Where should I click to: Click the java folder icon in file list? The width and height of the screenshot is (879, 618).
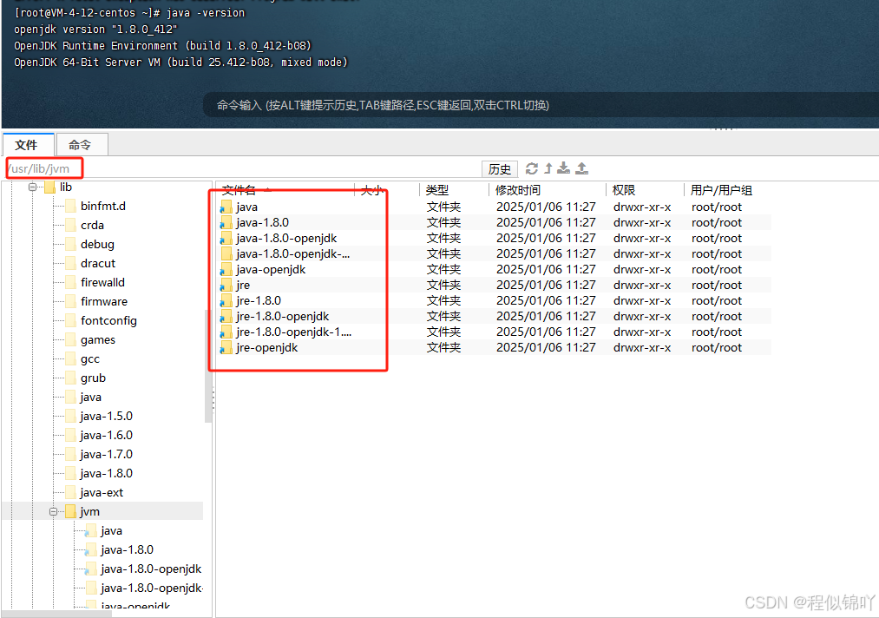tap(226, 207)
